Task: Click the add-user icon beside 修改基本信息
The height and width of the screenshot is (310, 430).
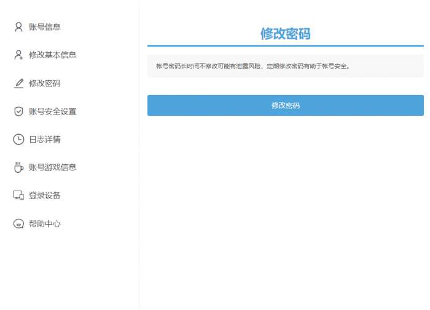Action: [18, 55]
